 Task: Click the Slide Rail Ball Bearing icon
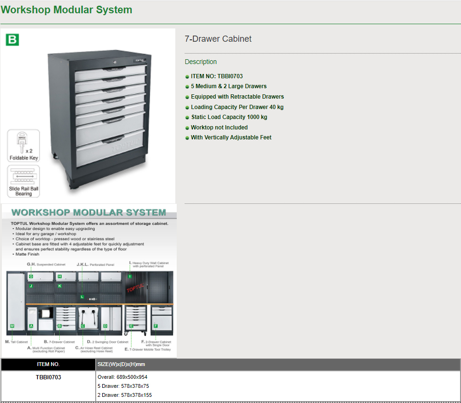(x=24, y=181)
